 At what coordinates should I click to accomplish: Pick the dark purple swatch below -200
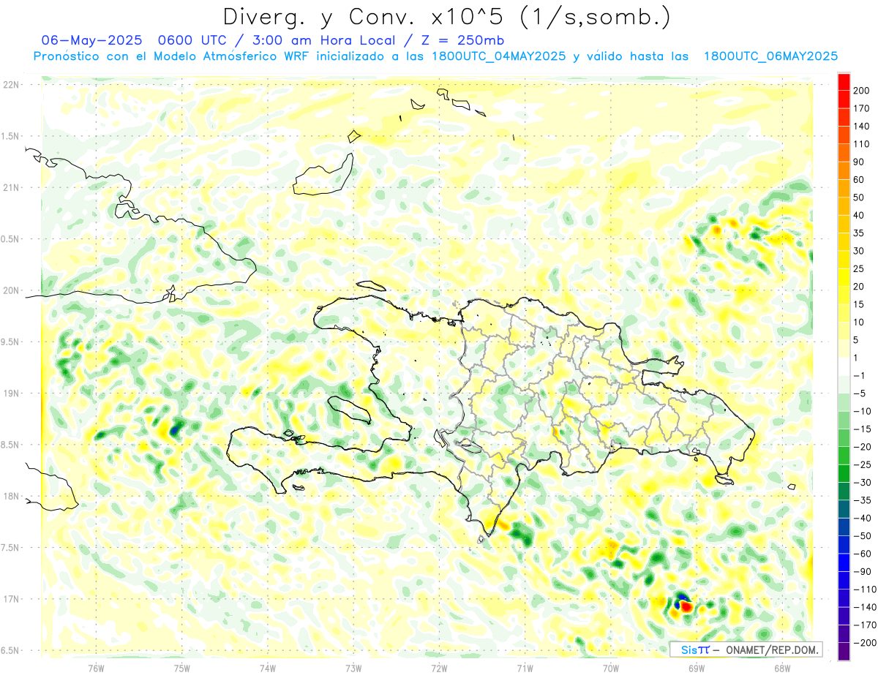844,652
